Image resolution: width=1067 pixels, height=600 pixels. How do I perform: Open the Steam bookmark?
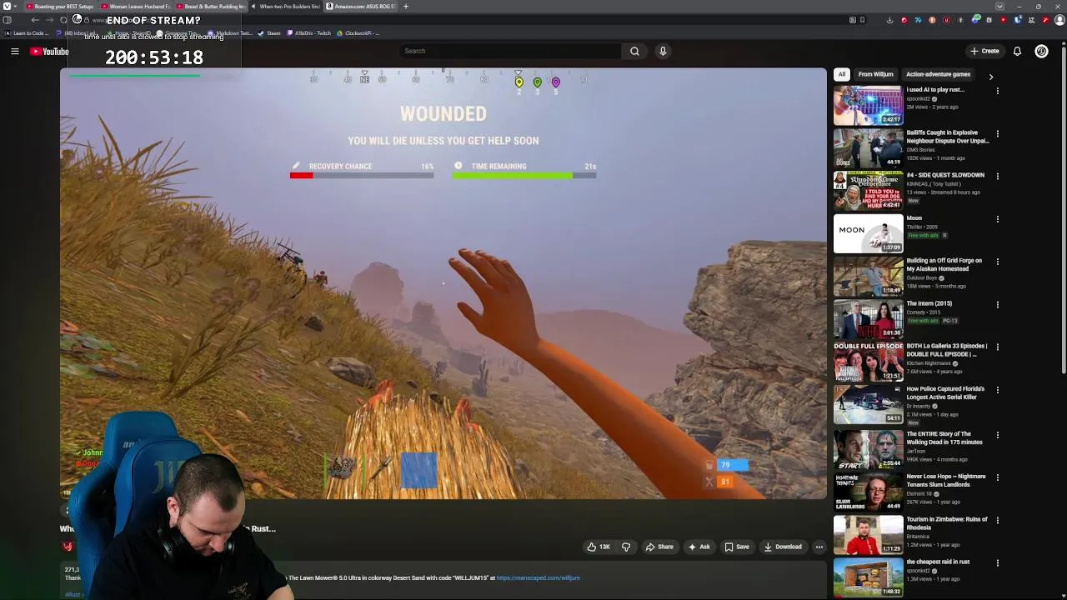[269, 33]
